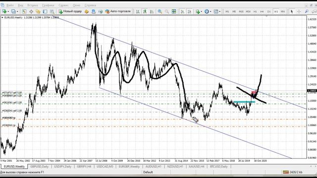This screenshot has height=178, width=317.
Task: Switch to the XAUUSD,H4 chart tab
Action: coord(197,167)
